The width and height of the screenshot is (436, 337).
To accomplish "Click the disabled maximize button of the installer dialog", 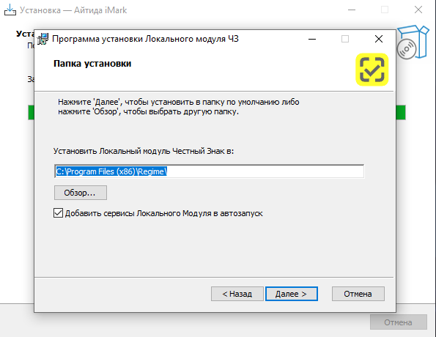I will 345,39.
